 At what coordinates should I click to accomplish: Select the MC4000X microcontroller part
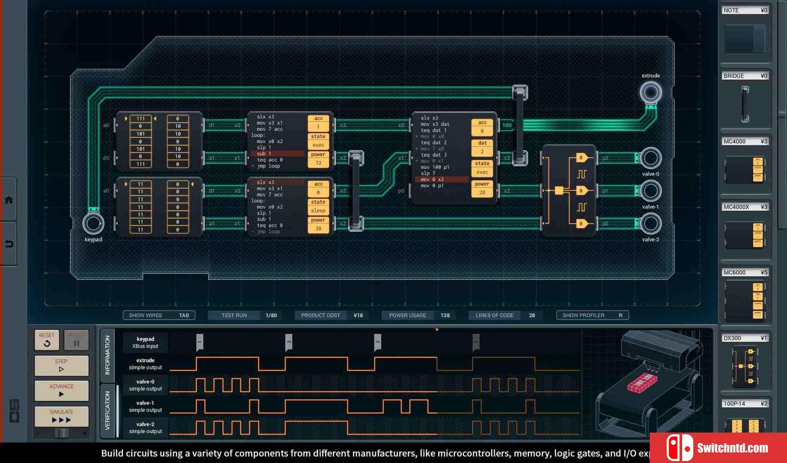(745, 235)
